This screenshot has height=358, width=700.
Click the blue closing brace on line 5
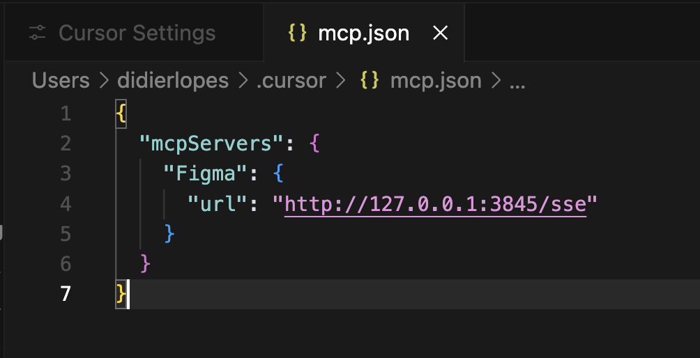pyautogui.click(x=169, y=233)
